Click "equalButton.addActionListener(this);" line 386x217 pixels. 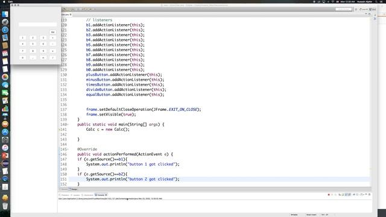click(x=125, y=95)
